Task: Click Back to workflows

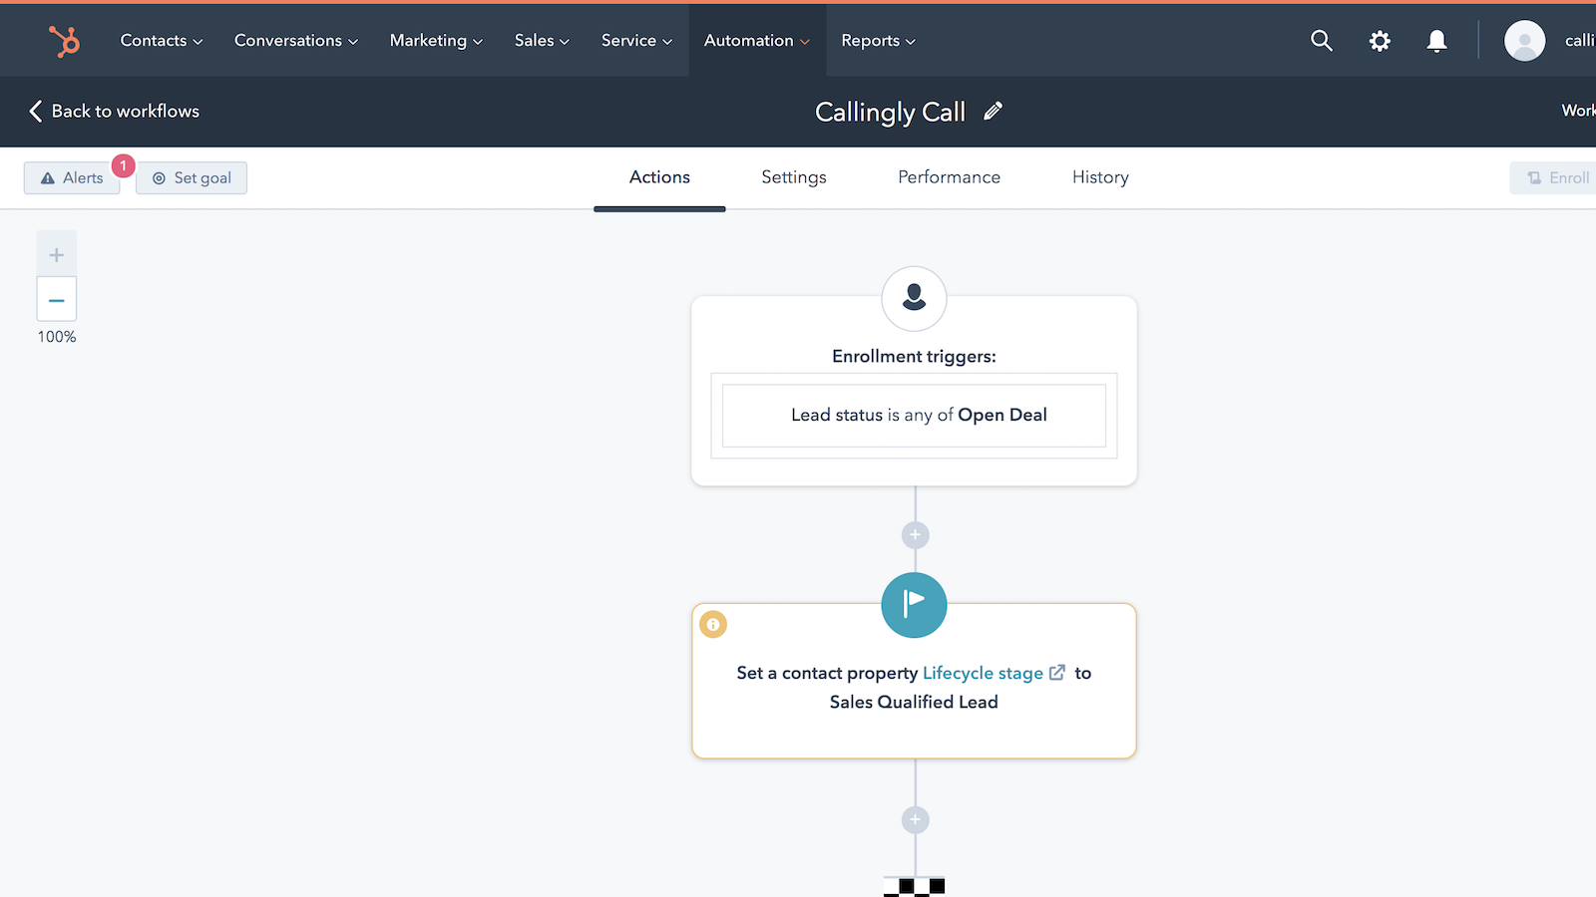Action: click(x=112, y=111)
